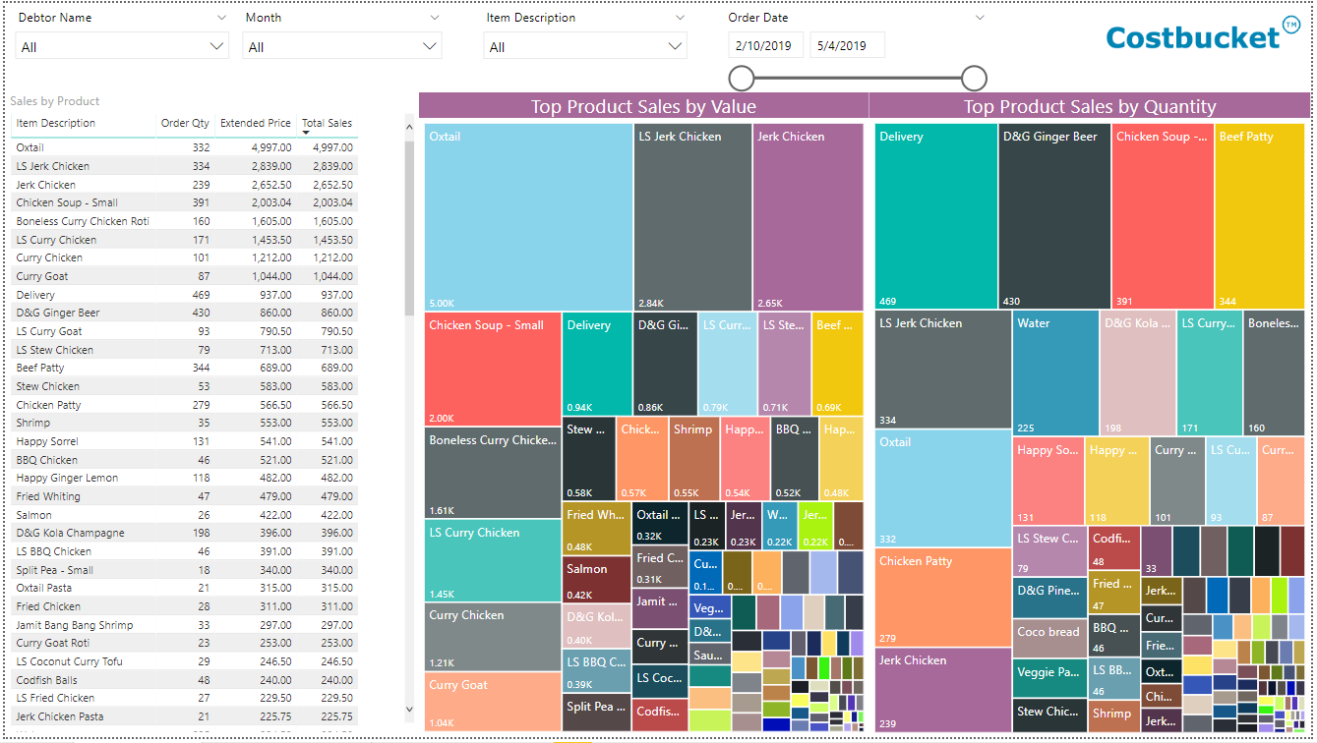Viewport: 1317px width, 743px height.
Task: Sort table by Extended Price column
Action: [256, 124]
